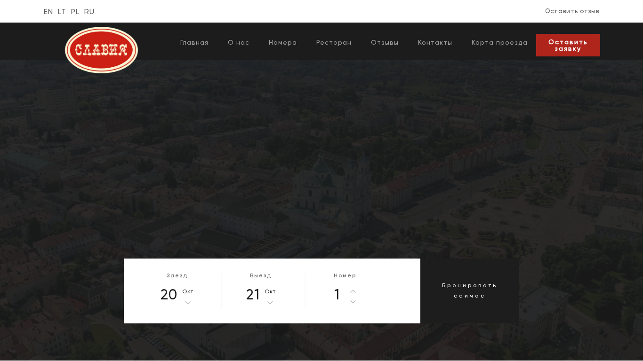The height and width of the screenshot is (361, 643).
Task: Click the Окт month next to 21
Action: (270, 291)
